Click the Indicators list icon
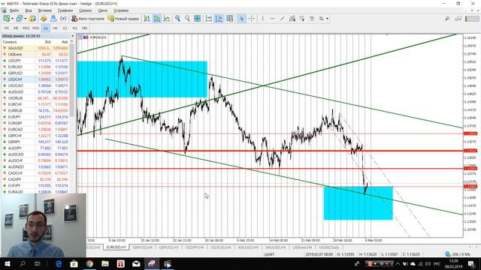The height and width of the screenshot is (270, 481). (229, 19)
